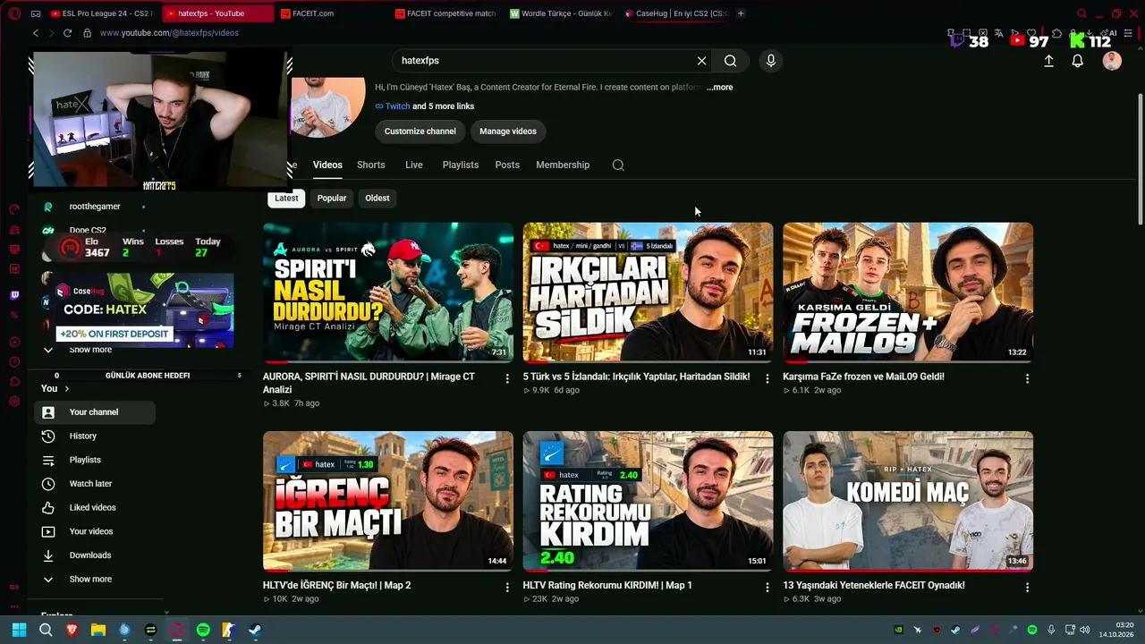Select the Latest filter chip
The width and height of the screenshot is (1145, 644).
pos(286,198)
